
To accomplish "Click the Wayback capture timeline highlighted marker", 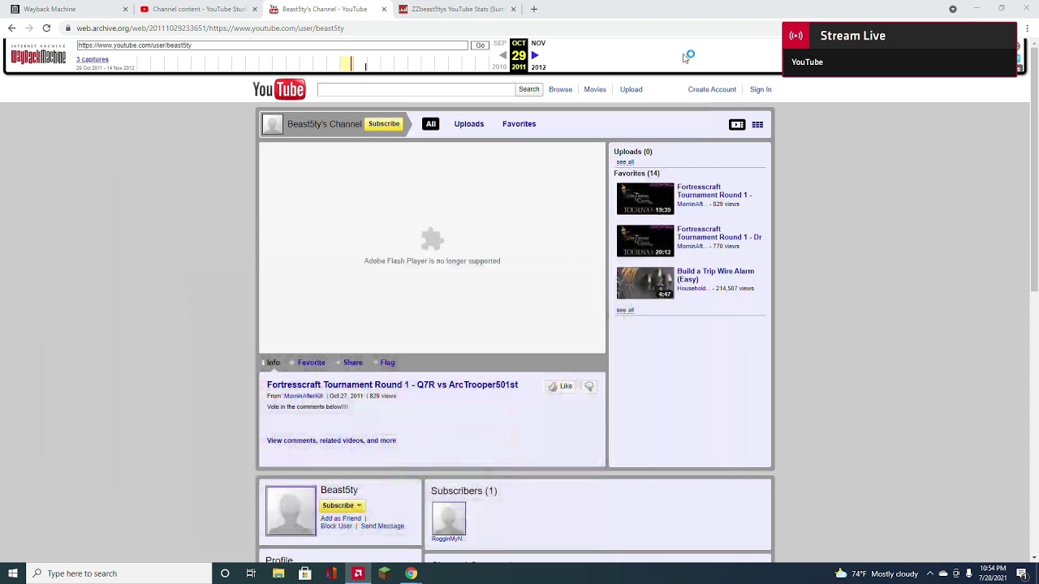I will pos(347,64).
